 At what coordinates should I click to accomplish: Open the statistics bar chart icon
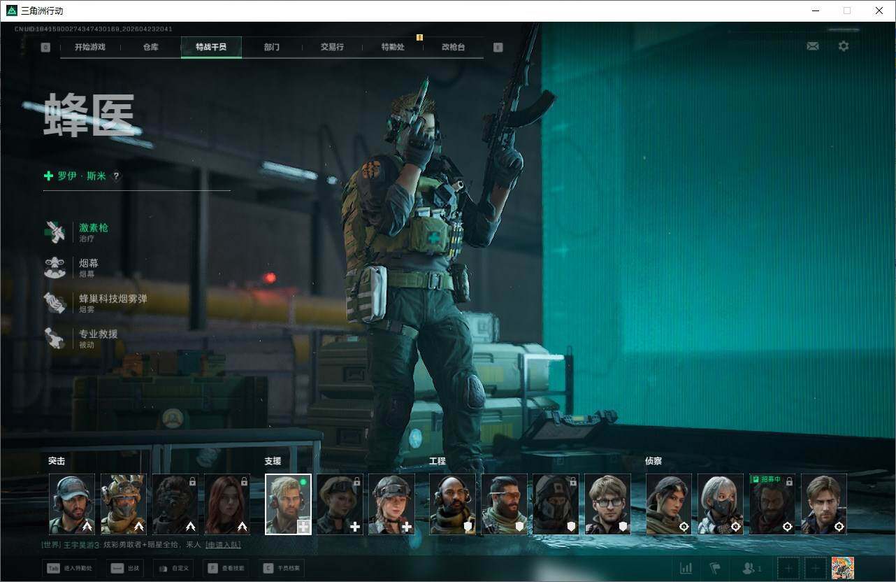[686, 568]
